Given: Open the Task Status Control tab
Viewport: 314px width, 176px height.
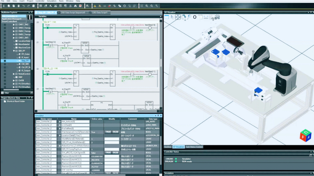Looking at the screenshot, I should (194, 147).
